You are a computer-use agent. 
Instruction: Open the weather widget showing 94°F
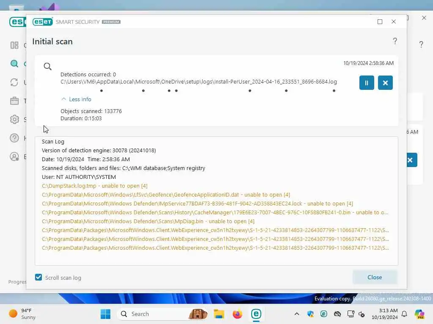(x=23, y=314)
